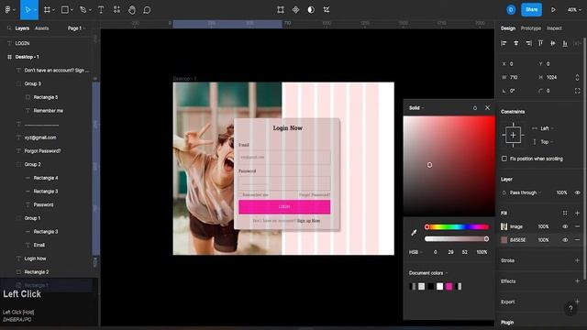Select the Pen tool

pyautogui.click(x=83, y=10)
